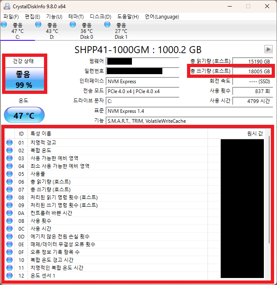Click the status orb for 07 총 쓰기량

(x=9, y=189)
